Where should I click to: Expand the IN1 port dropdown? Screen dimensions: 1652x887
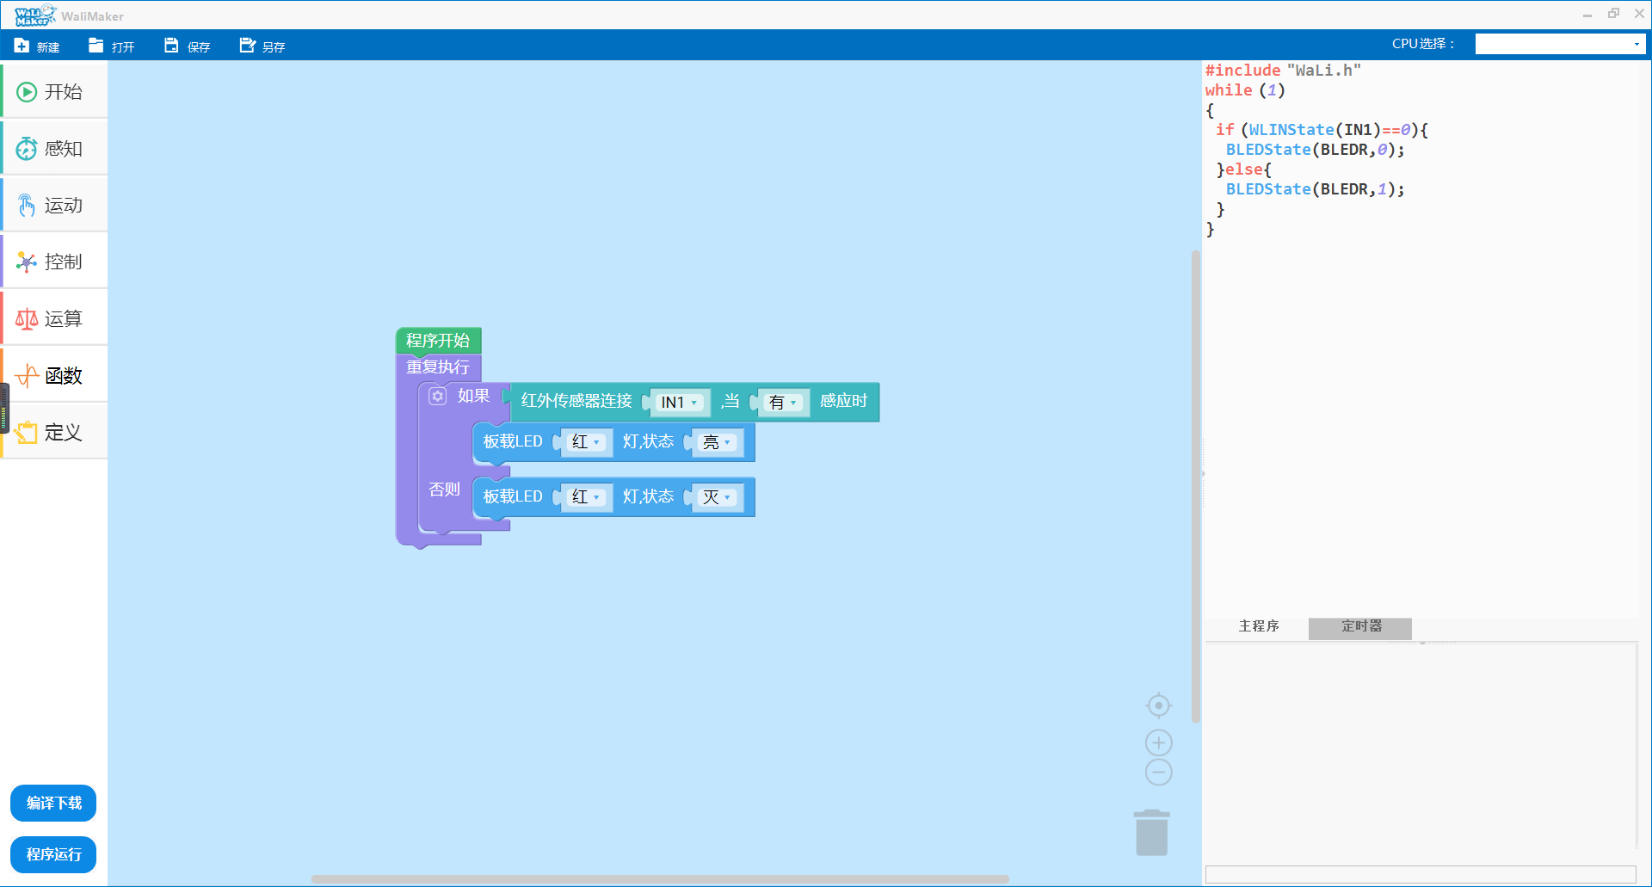point(680,403)
